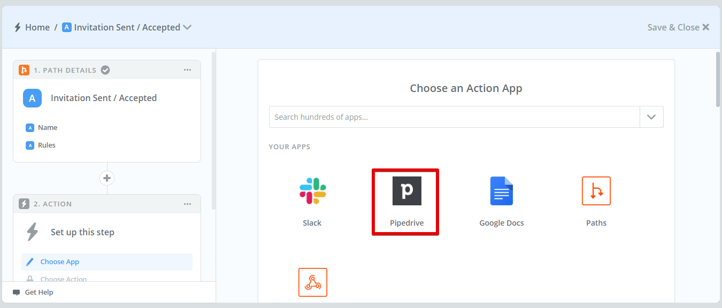Click the chat bubble icon next to Get Help
Screen dimensions: 722x308
pos(17,292)
